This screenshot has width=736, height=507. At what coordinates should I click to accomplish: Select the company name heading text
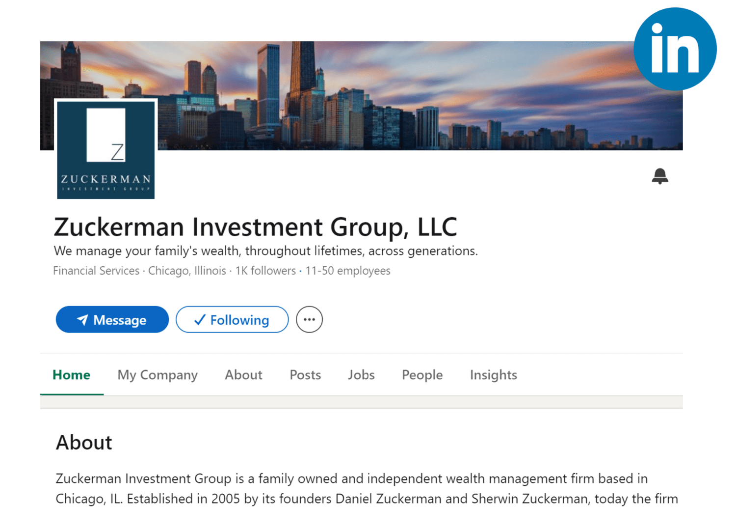pos(255,227)
